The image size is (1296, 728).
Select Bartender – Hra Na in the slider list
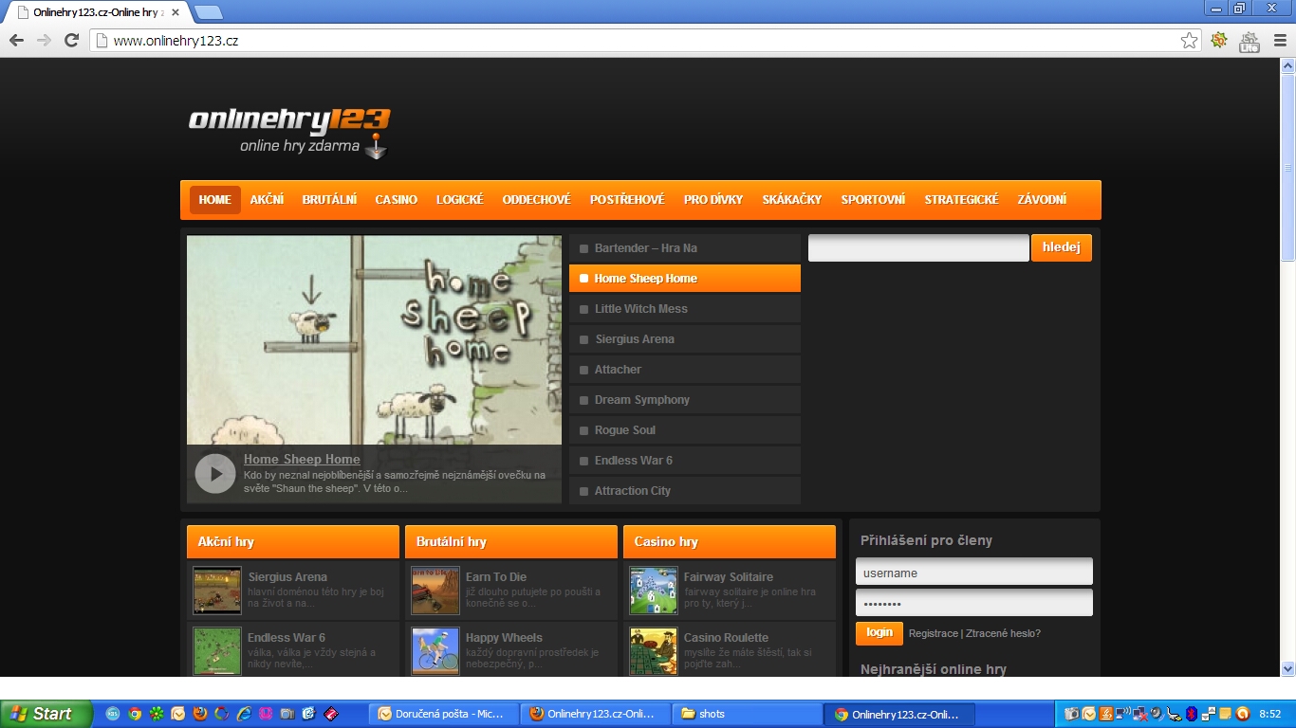coord(685,248)
